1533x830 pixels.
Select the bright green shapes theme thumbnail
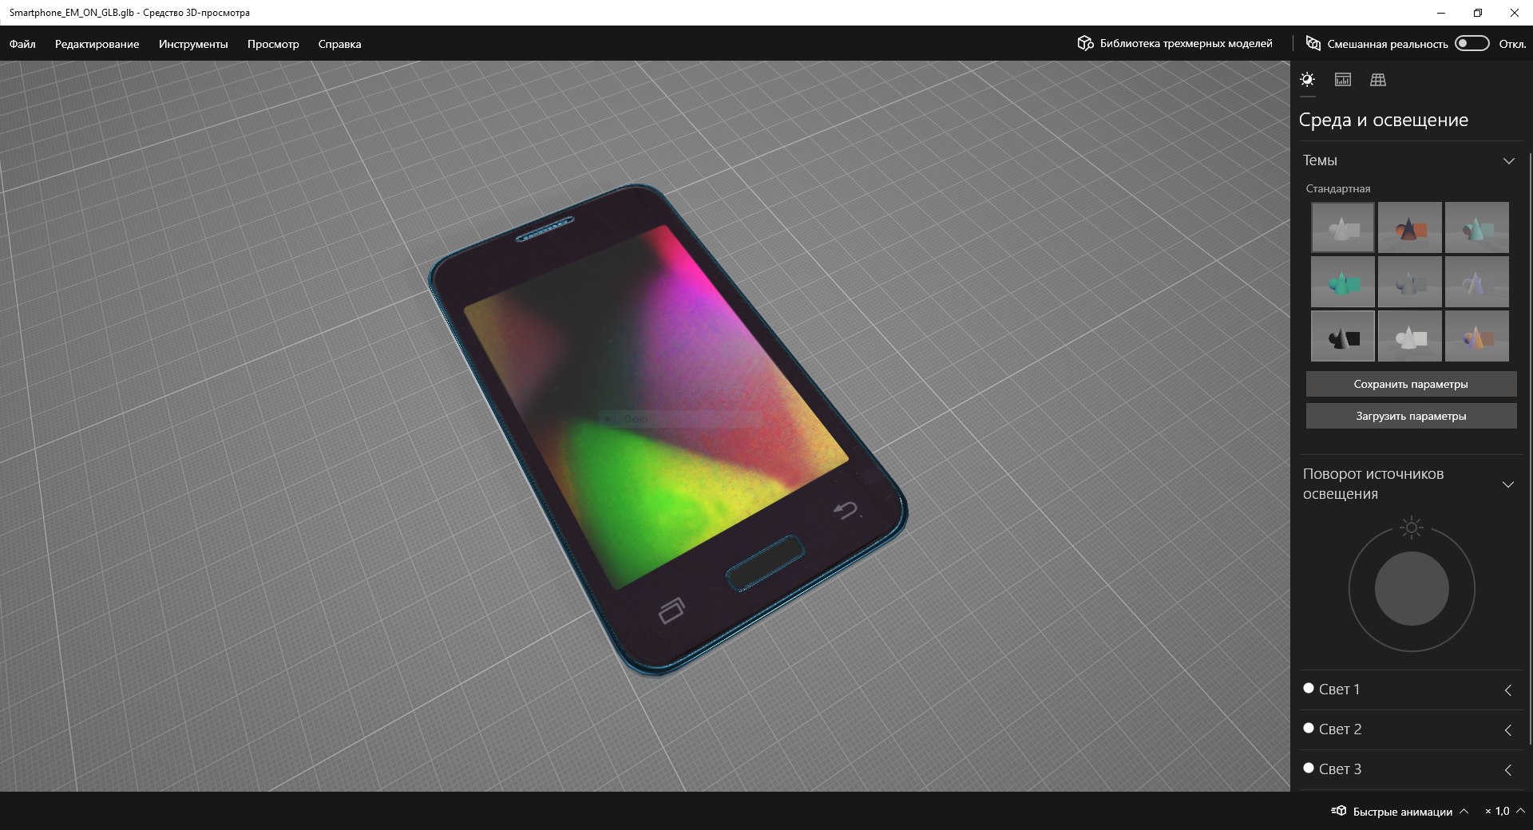(x=1343, y=282)
